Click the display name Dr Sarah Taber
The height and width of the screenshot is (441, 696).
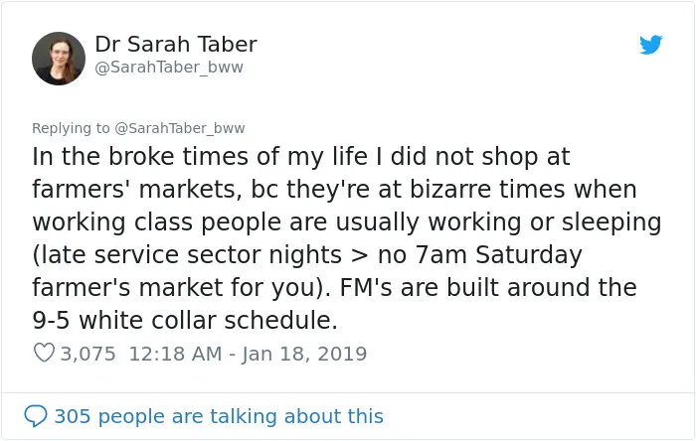(176, 44)
